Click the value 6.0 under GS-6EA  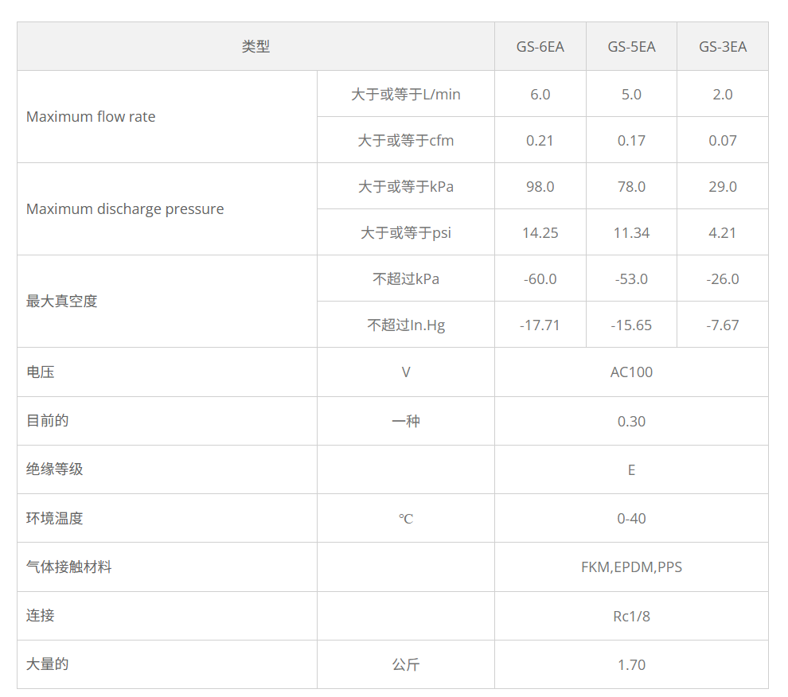coord(540,94)
